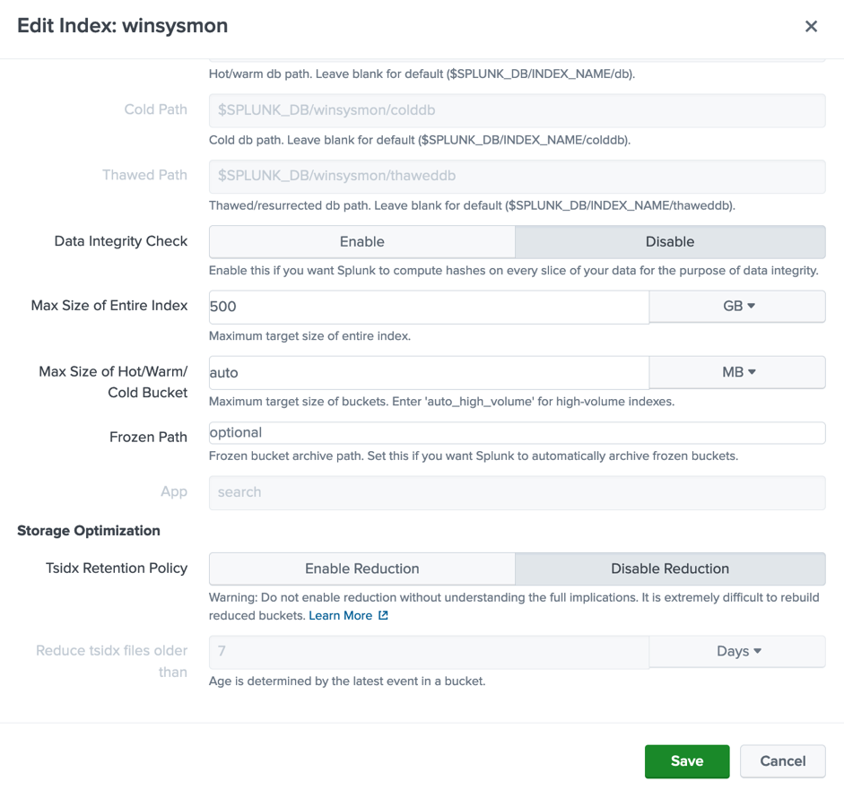Image resolution: width=844 pixels, height=790 pixels.
Task: Open the Learn More documentation link
Action: [342, 615]
